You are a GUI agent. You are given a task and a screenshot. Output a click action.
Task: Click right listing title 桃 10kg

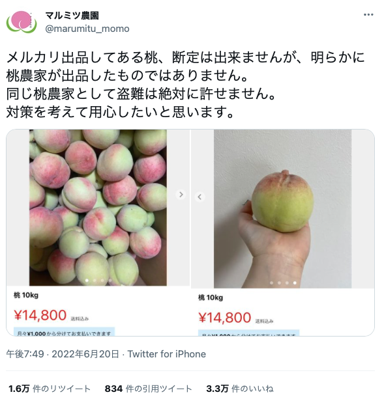211,297
